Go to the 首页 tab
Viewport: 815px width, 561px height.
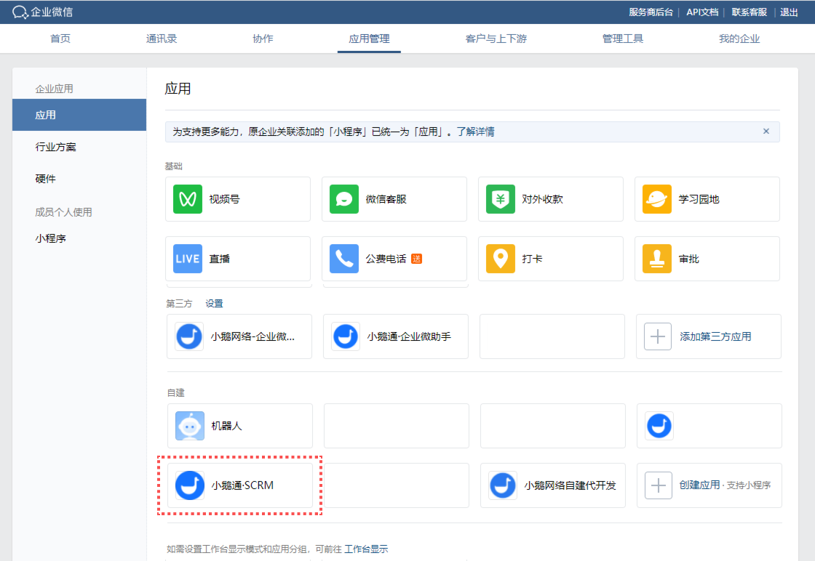click(x=60, y=39)
